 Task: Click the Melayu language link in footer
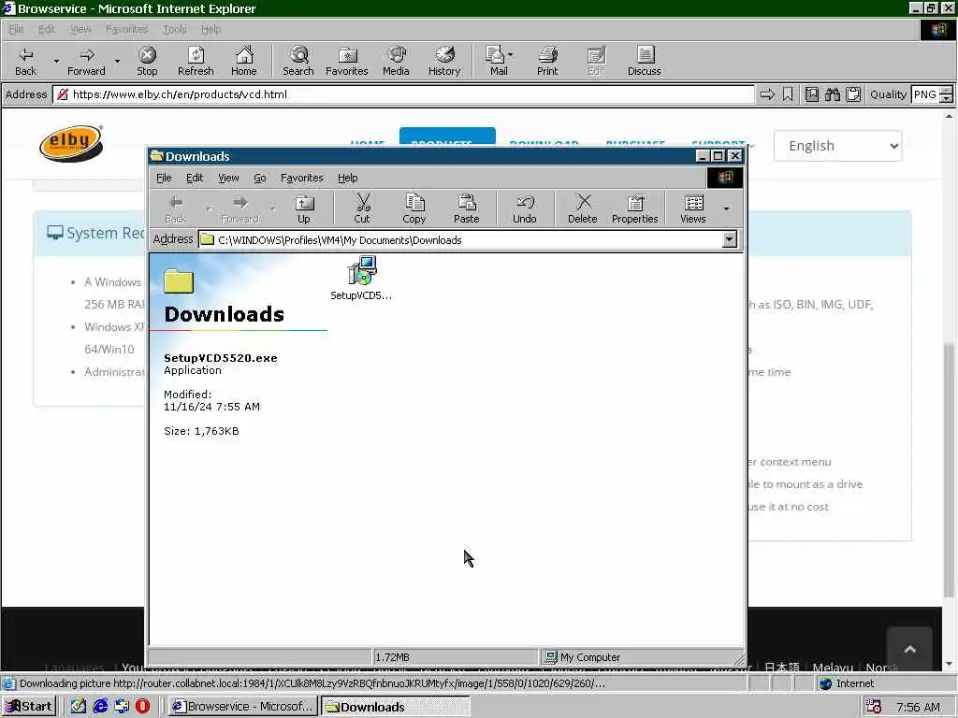point(832,668)
